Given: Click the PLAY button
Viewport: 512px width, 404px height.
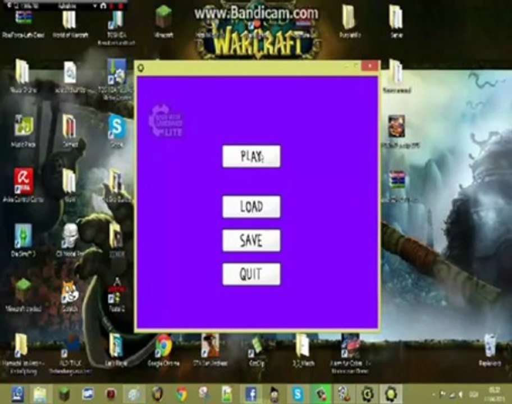Looking at the screenshot, I should pyautogui.click(x=251, y=157).
